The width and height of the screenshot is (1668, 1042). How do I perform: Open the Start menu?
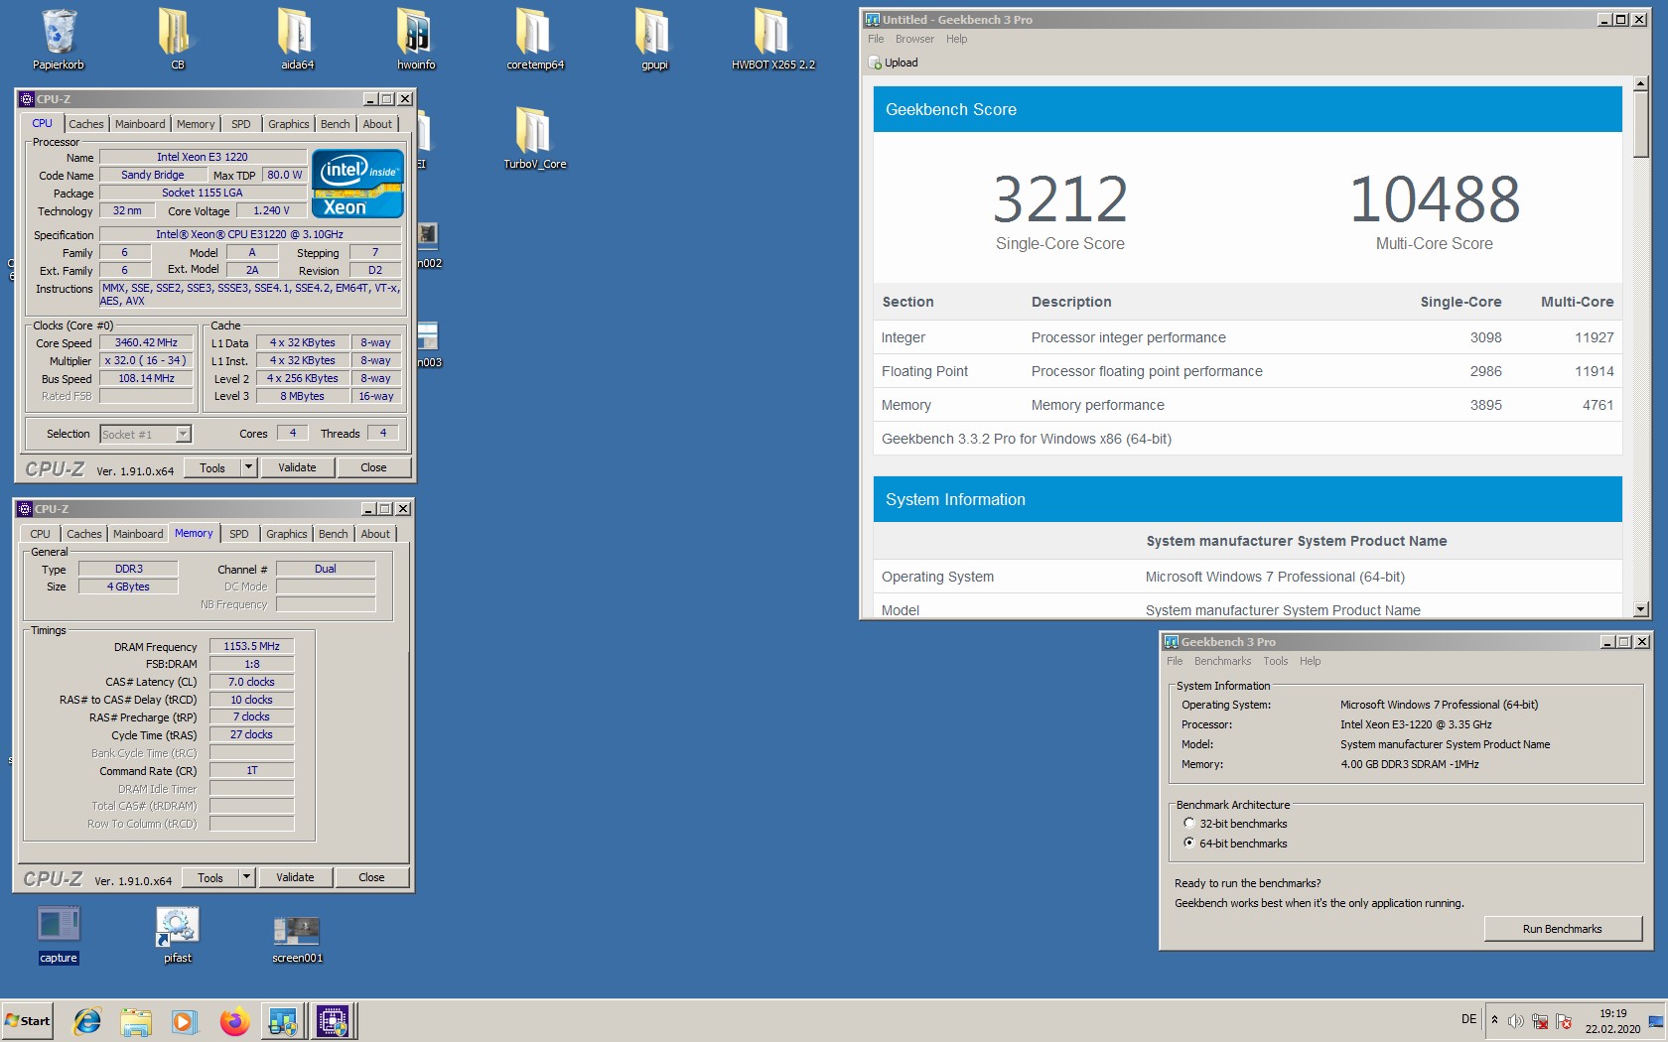click(28, 1020)
